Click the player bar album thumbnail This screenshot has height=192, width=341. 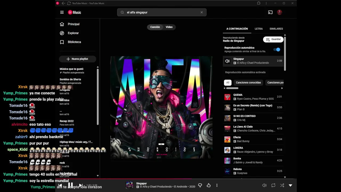pyautogui.click(x=129, y=185)
